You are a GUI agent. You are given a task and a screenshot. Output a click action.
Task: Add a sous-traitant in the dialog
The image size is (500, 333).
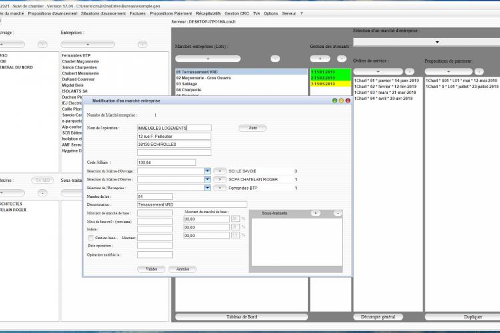coord(316,213)
